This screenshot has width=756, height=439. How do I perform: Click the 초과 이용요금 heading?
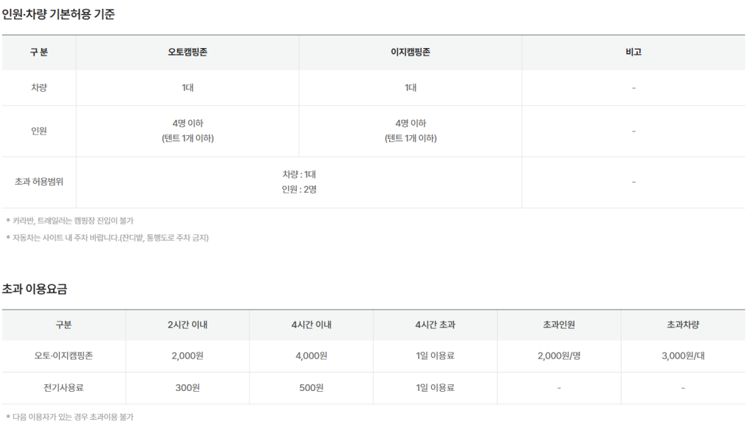click(35, 289)
